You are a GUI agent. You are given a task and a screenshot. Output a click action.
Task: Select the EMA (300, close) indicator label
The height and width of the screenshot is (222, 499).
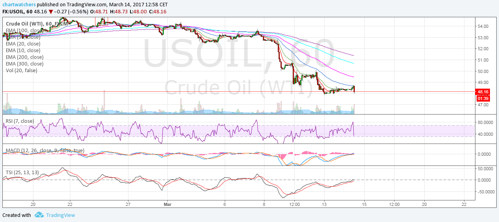pyautogui.click(x=24, y=64)
